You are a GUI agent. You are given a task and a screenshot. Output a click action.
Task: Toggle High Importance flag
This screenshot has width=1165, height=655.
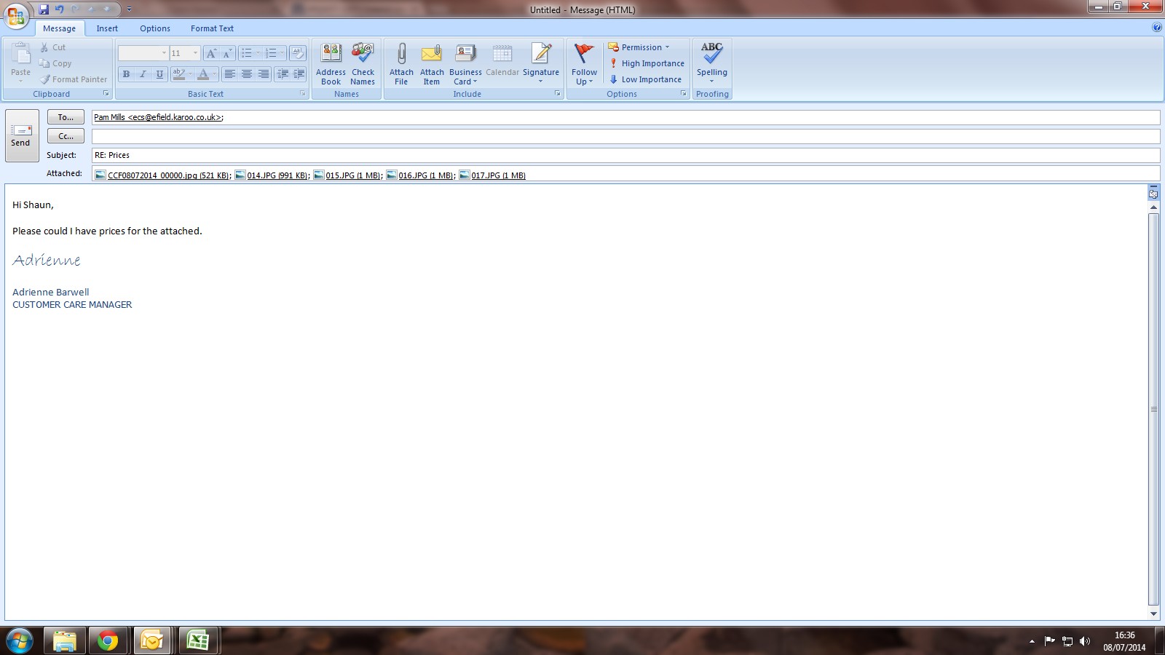(x=647, y=63)
